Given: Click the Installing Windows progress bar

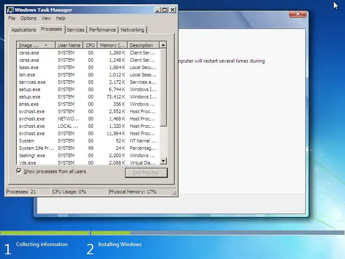Looking at the screenshot, I should 218,233.
